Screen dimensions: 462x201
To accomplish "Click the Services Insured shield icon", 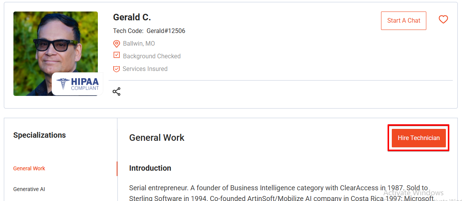I will point(116,69).
